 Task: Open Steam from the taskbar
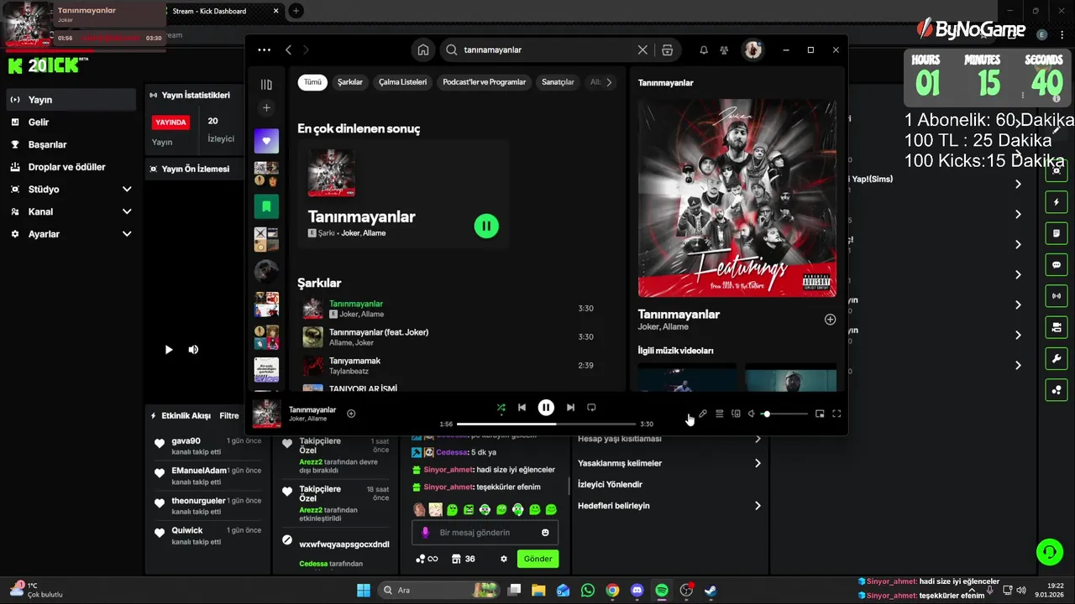click(x=711, y=591)
